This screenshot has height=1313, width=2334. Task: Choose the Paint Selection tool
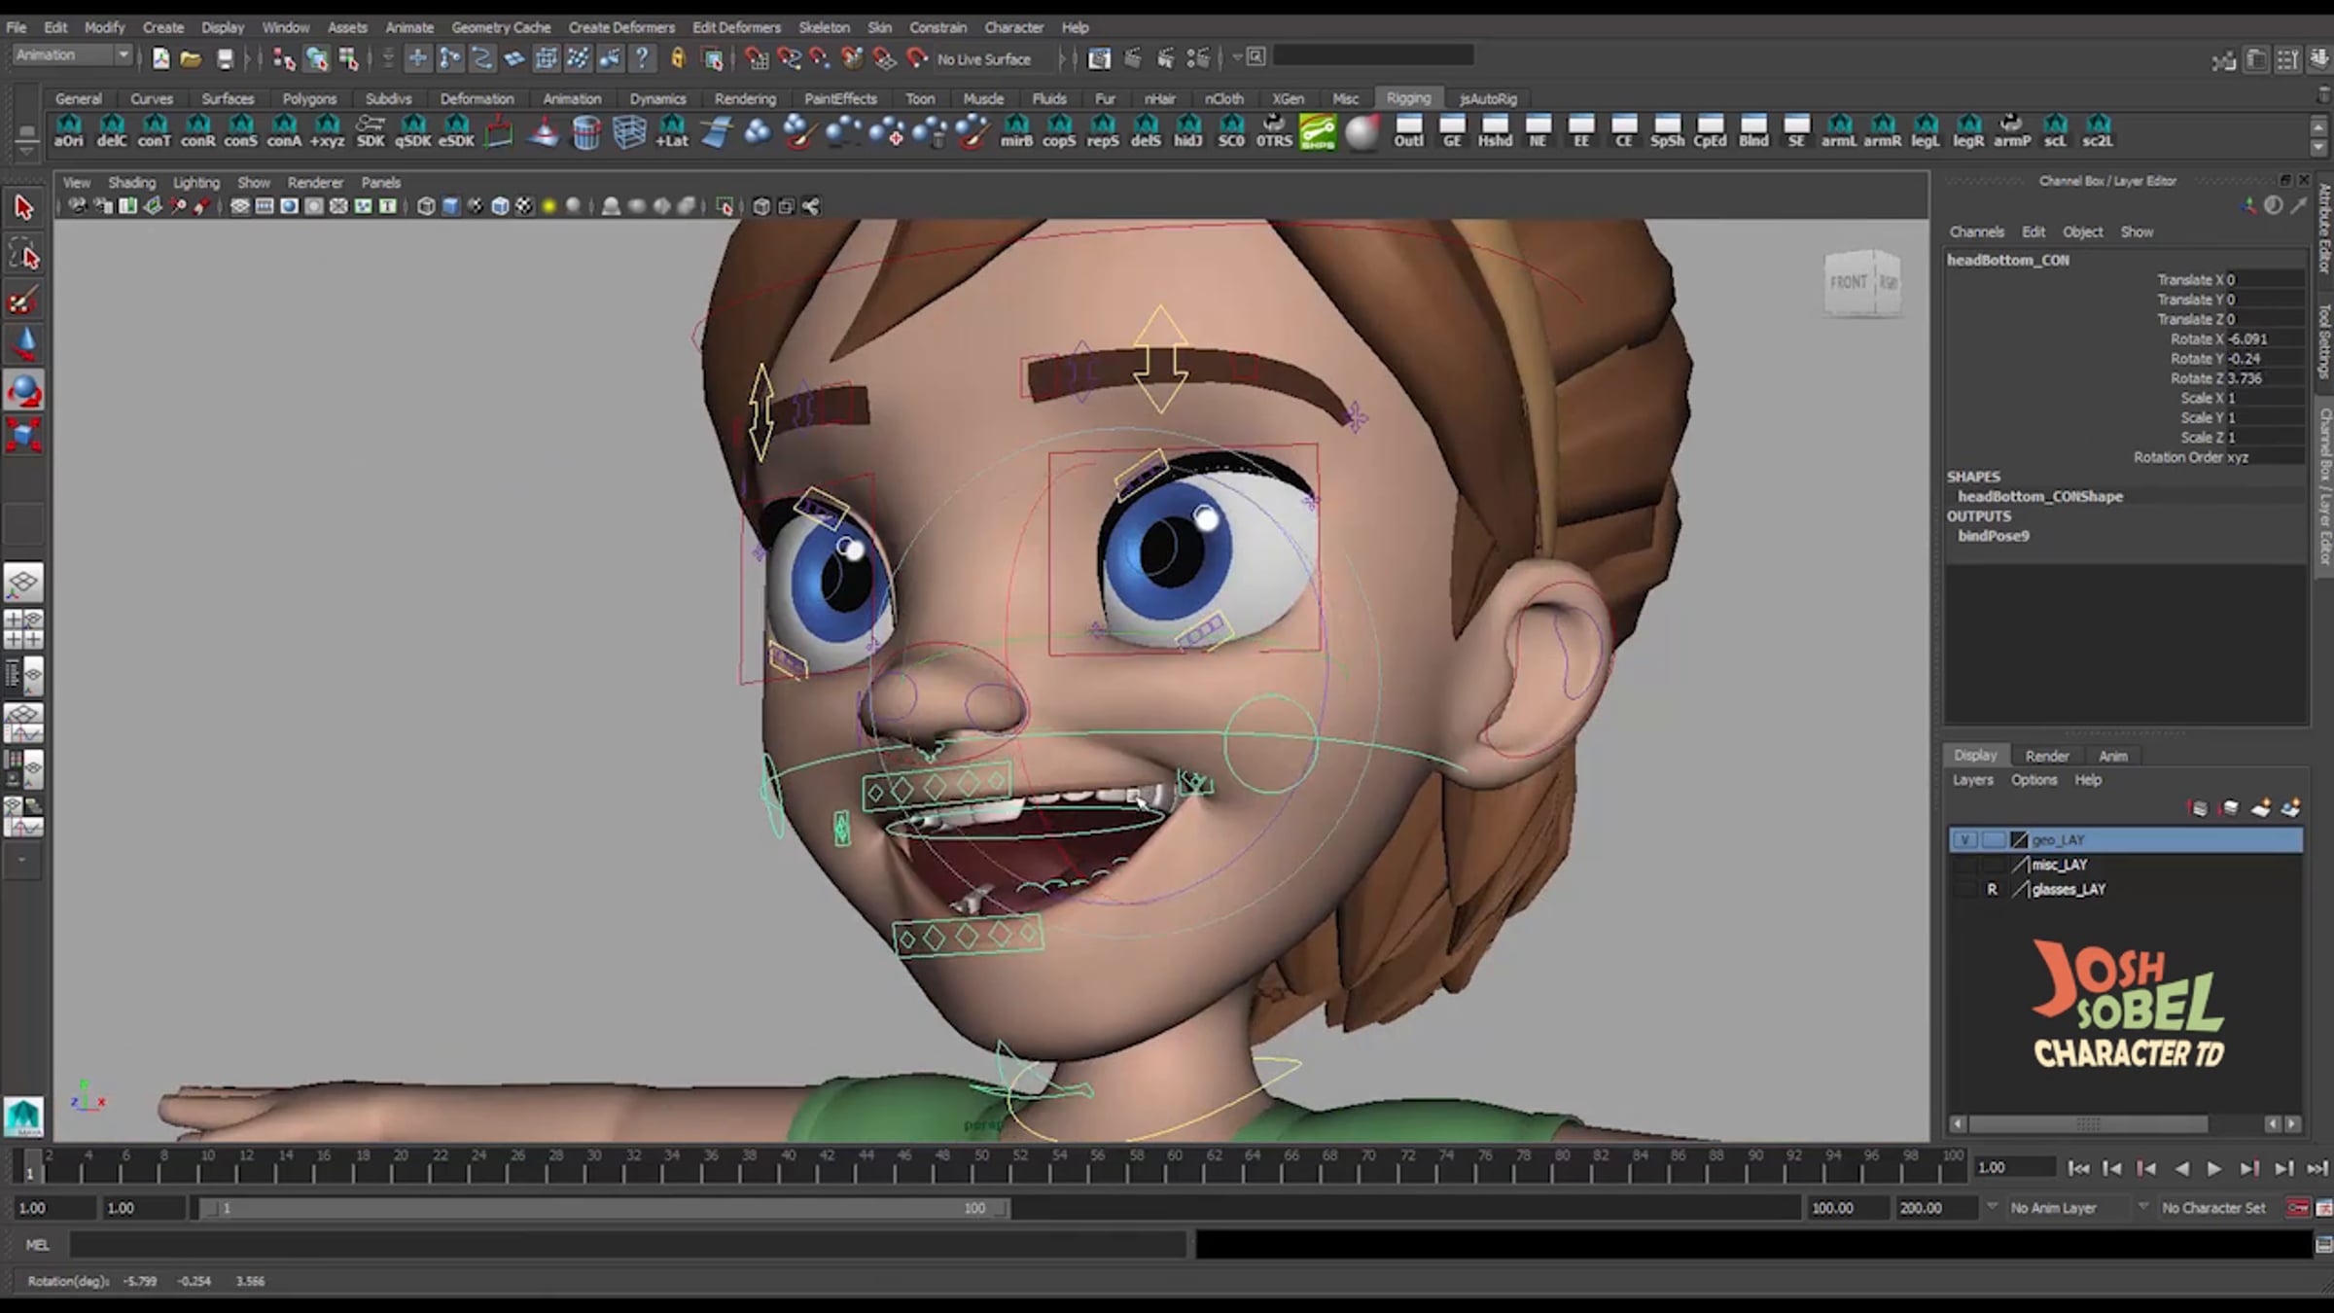tap(24, 301)
